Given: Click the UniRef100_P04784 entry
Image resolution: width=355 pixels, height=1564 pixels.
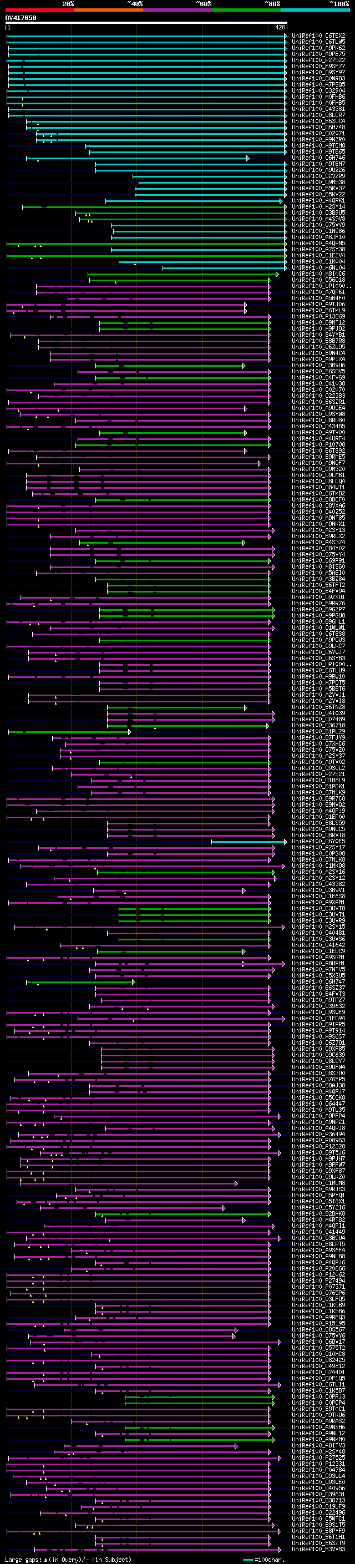Looking at the screenshot, I should pyautogui.click(x=318, y=1470).
